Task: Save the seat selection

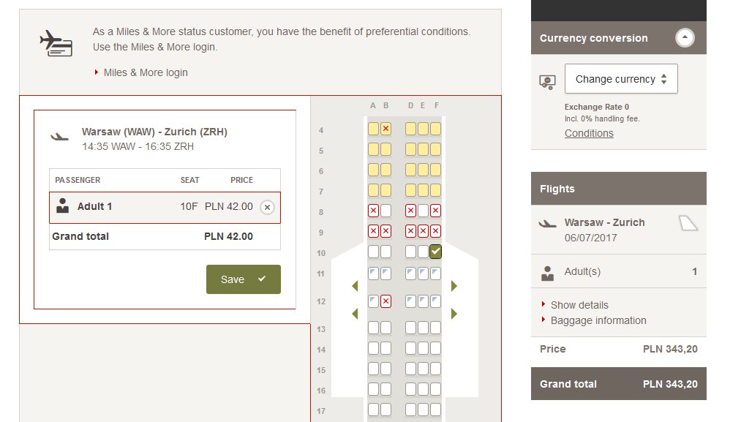Action: click(x=243, y=279)
